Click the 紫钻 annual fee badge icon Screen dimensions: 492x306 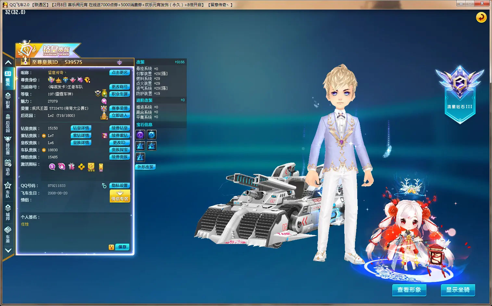pyautogui.click(x=105, y=135)
